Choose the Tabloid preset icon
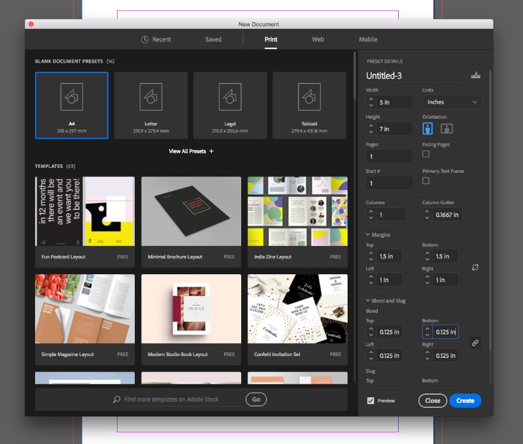 [x=309, y=97]
